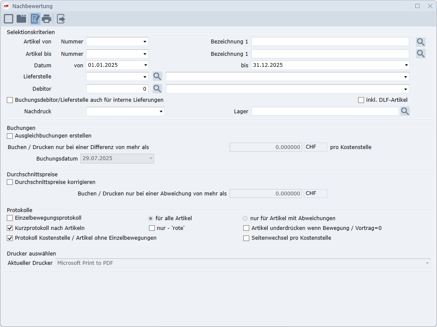The width and height of the screenshot is (437, 327).
Task: Click magnifier icon beside Lieferstelle field
Action: coord(157,77)
